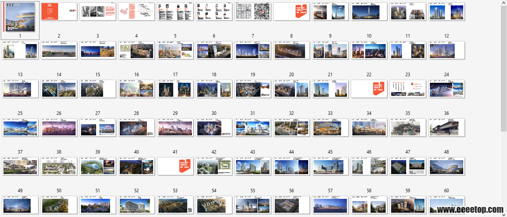Open slide thumbnail numbered 56
This screenshot has width=507, height=217.
[x=291, y=166]
